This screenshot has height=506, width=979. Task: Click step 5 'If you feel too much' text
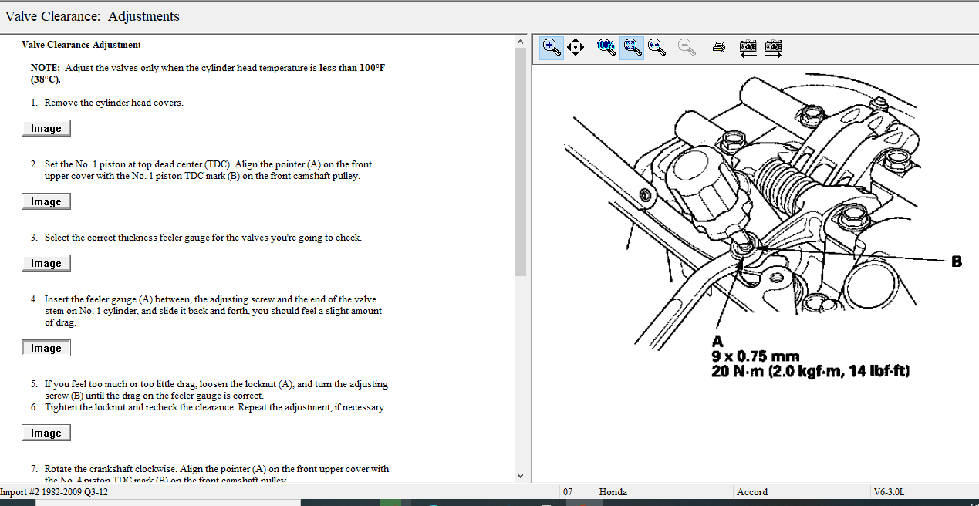pyautogui.click(x=216, y=390)
